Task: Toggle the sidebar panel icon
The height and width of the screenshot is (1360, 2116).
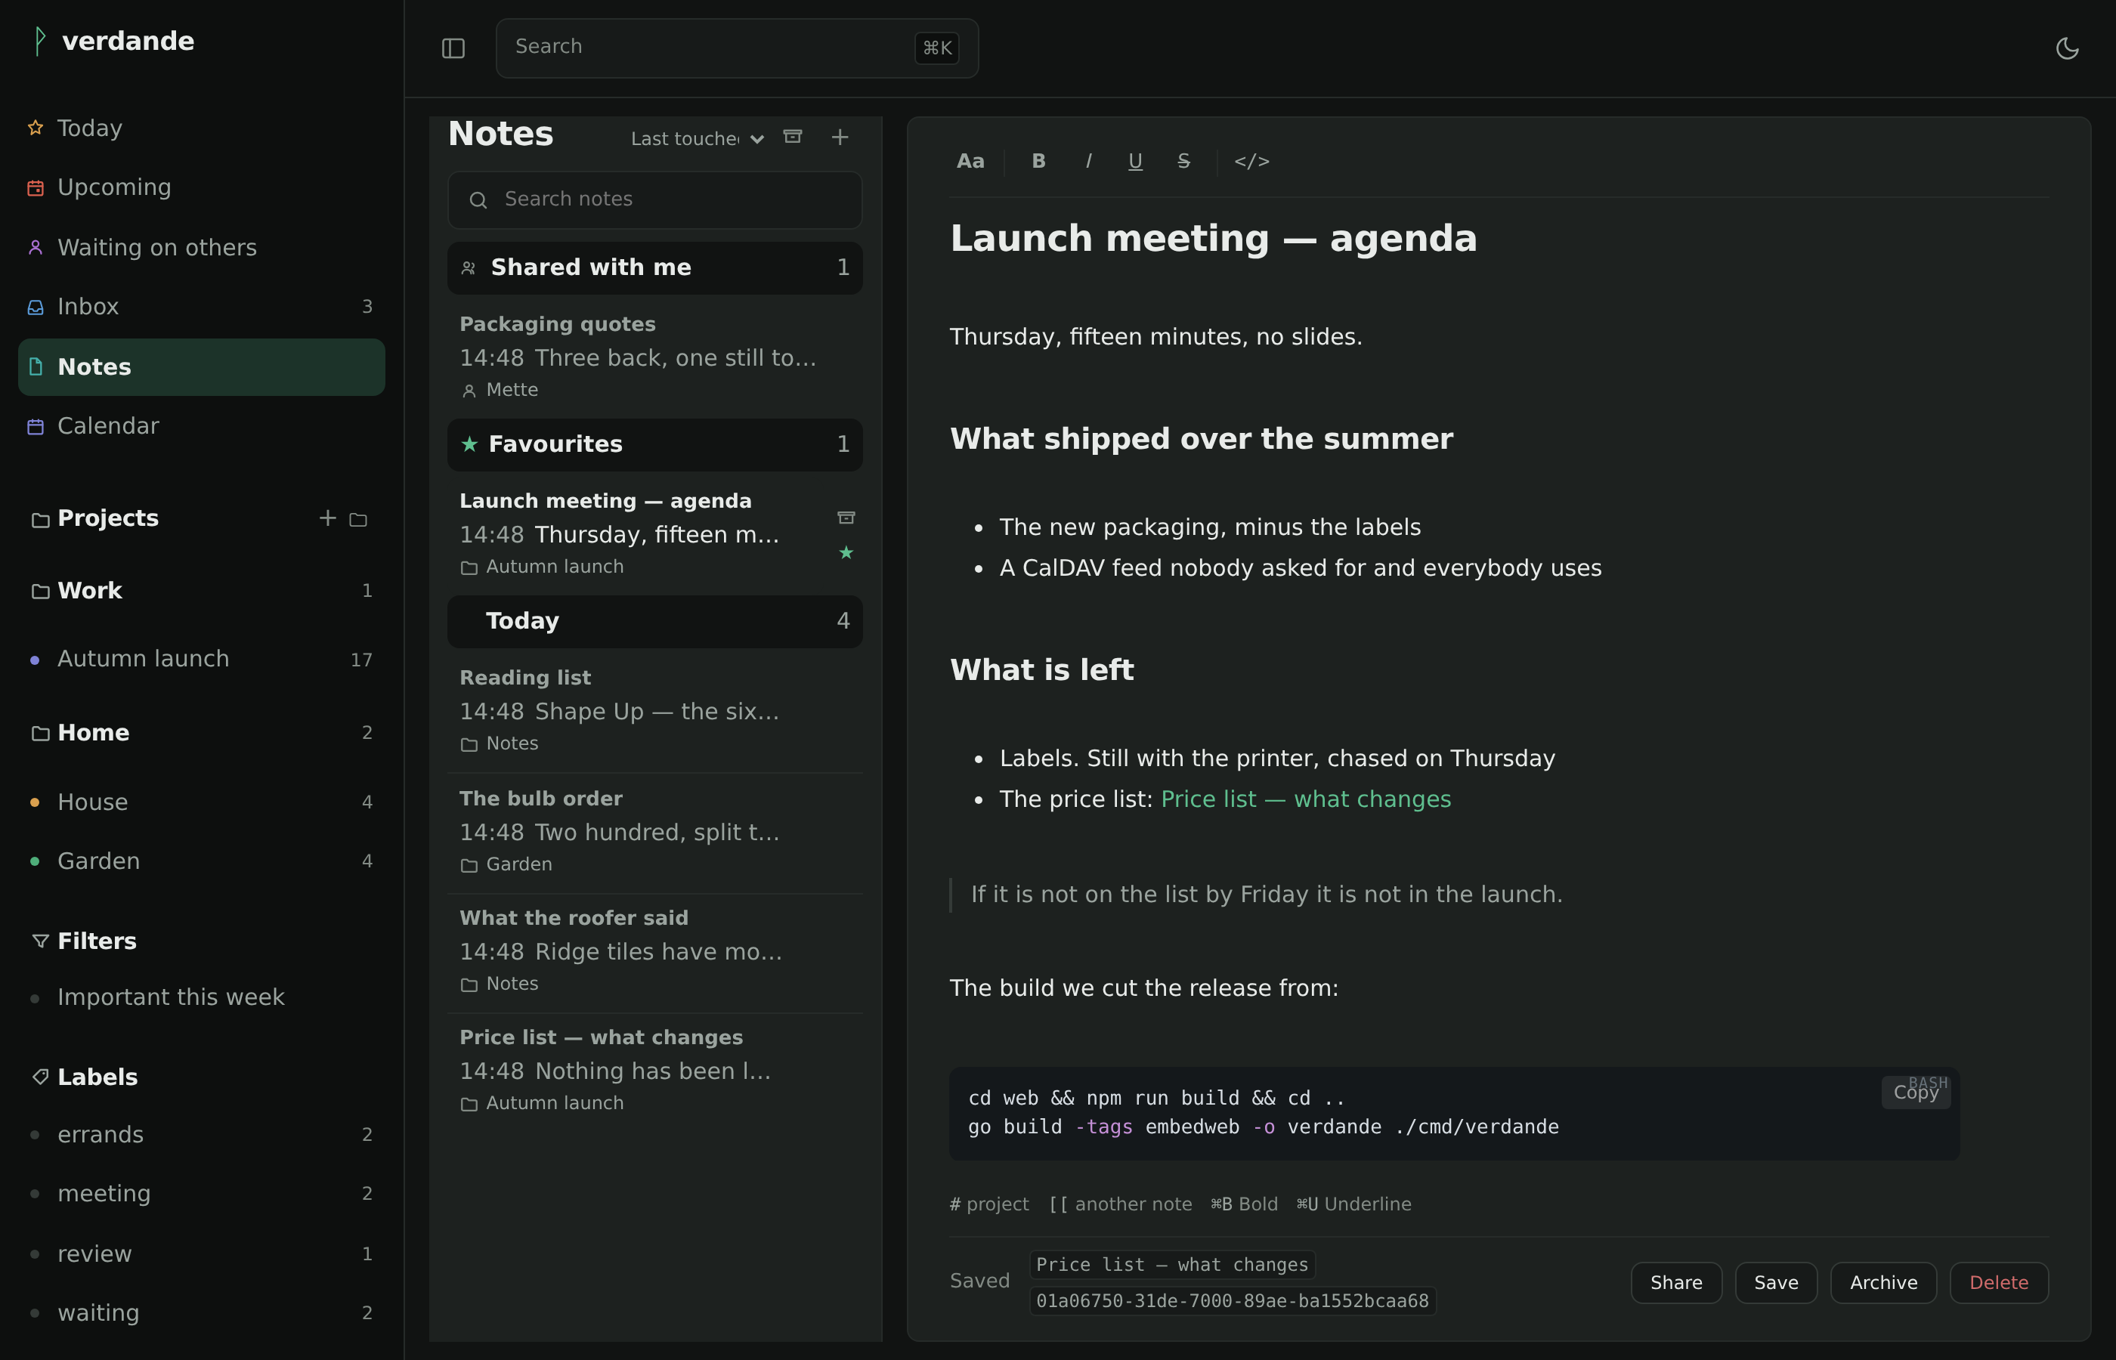Action: tap(453, 48)
